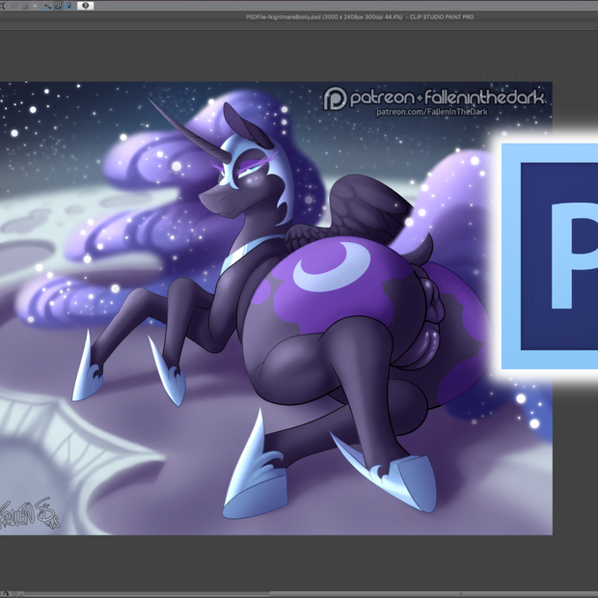598x598 pixels.
Task: Toggle Snap to Grid icon in command bar
Action: click(x=68, y=6)
